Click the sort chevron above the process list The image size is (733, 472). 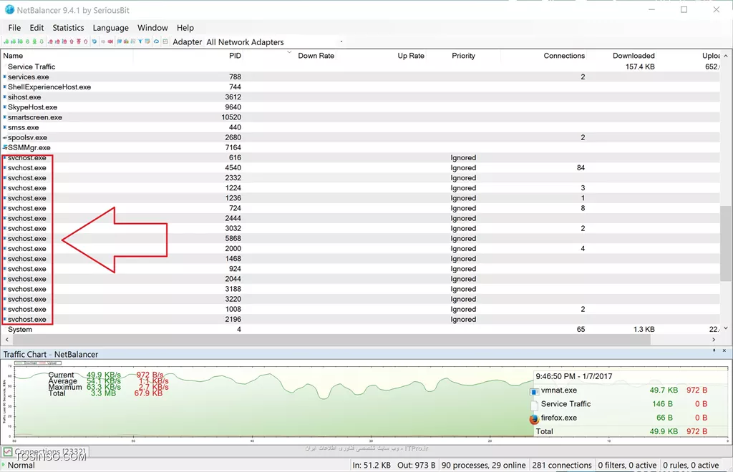pyautogui.click(x=289, y=51)
